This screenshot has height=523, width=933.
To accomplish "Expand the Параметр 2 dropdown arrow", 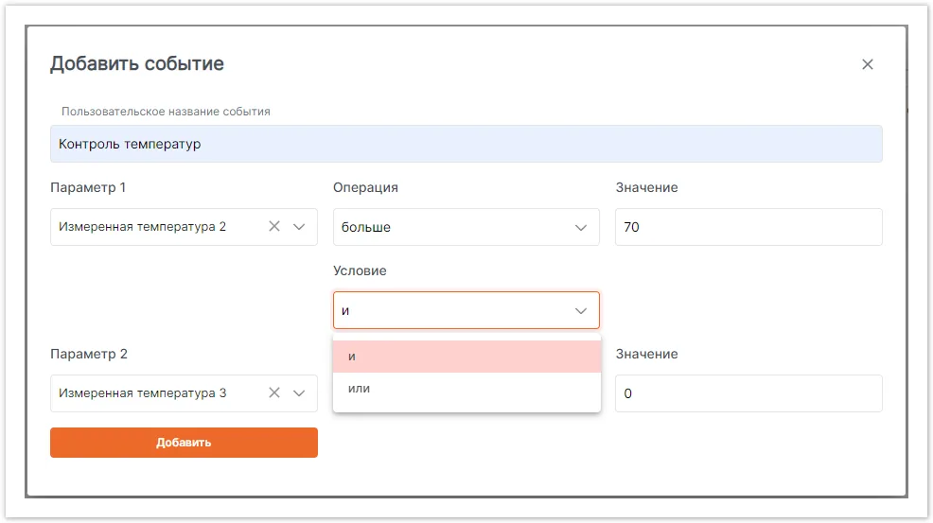I will coord(299,393).
